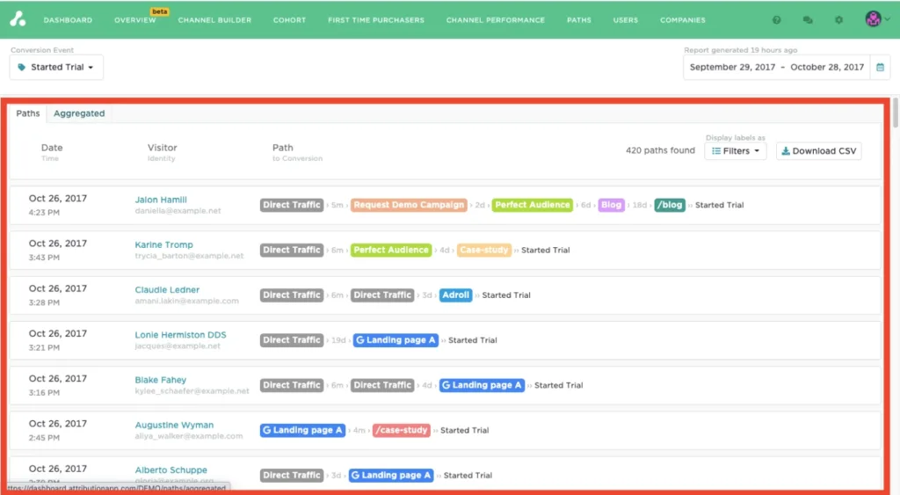This screenshot has height=495, width=900.
Task: Click the Date column header
Action: click(52, 148)
